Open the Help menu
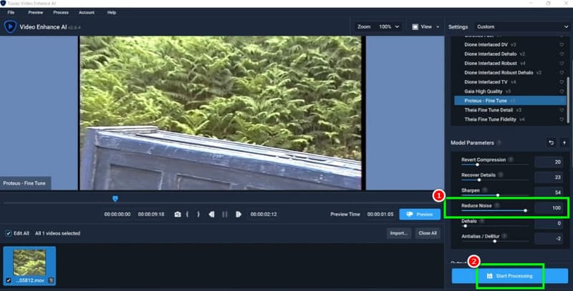This screenshot has height=291, width=573. click(x=112, y=12)
